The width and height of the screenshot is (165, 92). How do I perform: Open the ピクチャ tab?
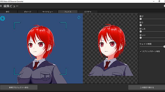click(88, 12)
